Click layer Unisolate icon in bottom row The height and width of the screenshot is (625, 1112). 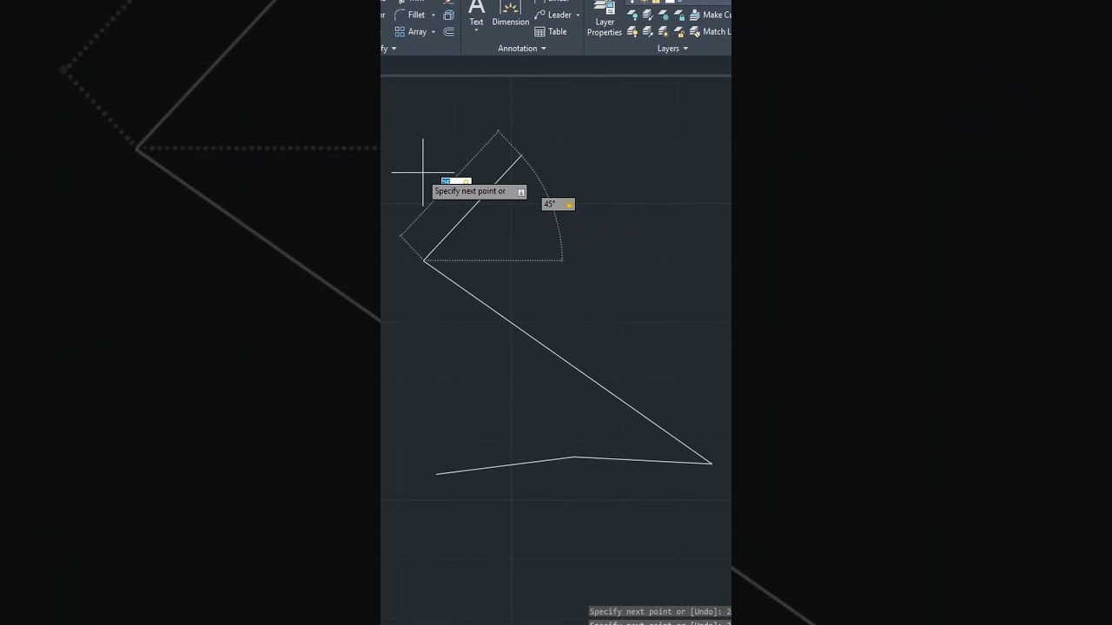648,31
